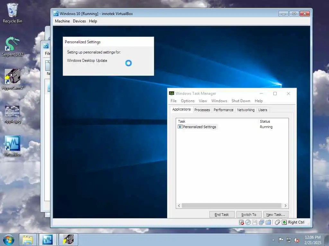Open Windows Explorer from the taskbar

tap(28, 240)
